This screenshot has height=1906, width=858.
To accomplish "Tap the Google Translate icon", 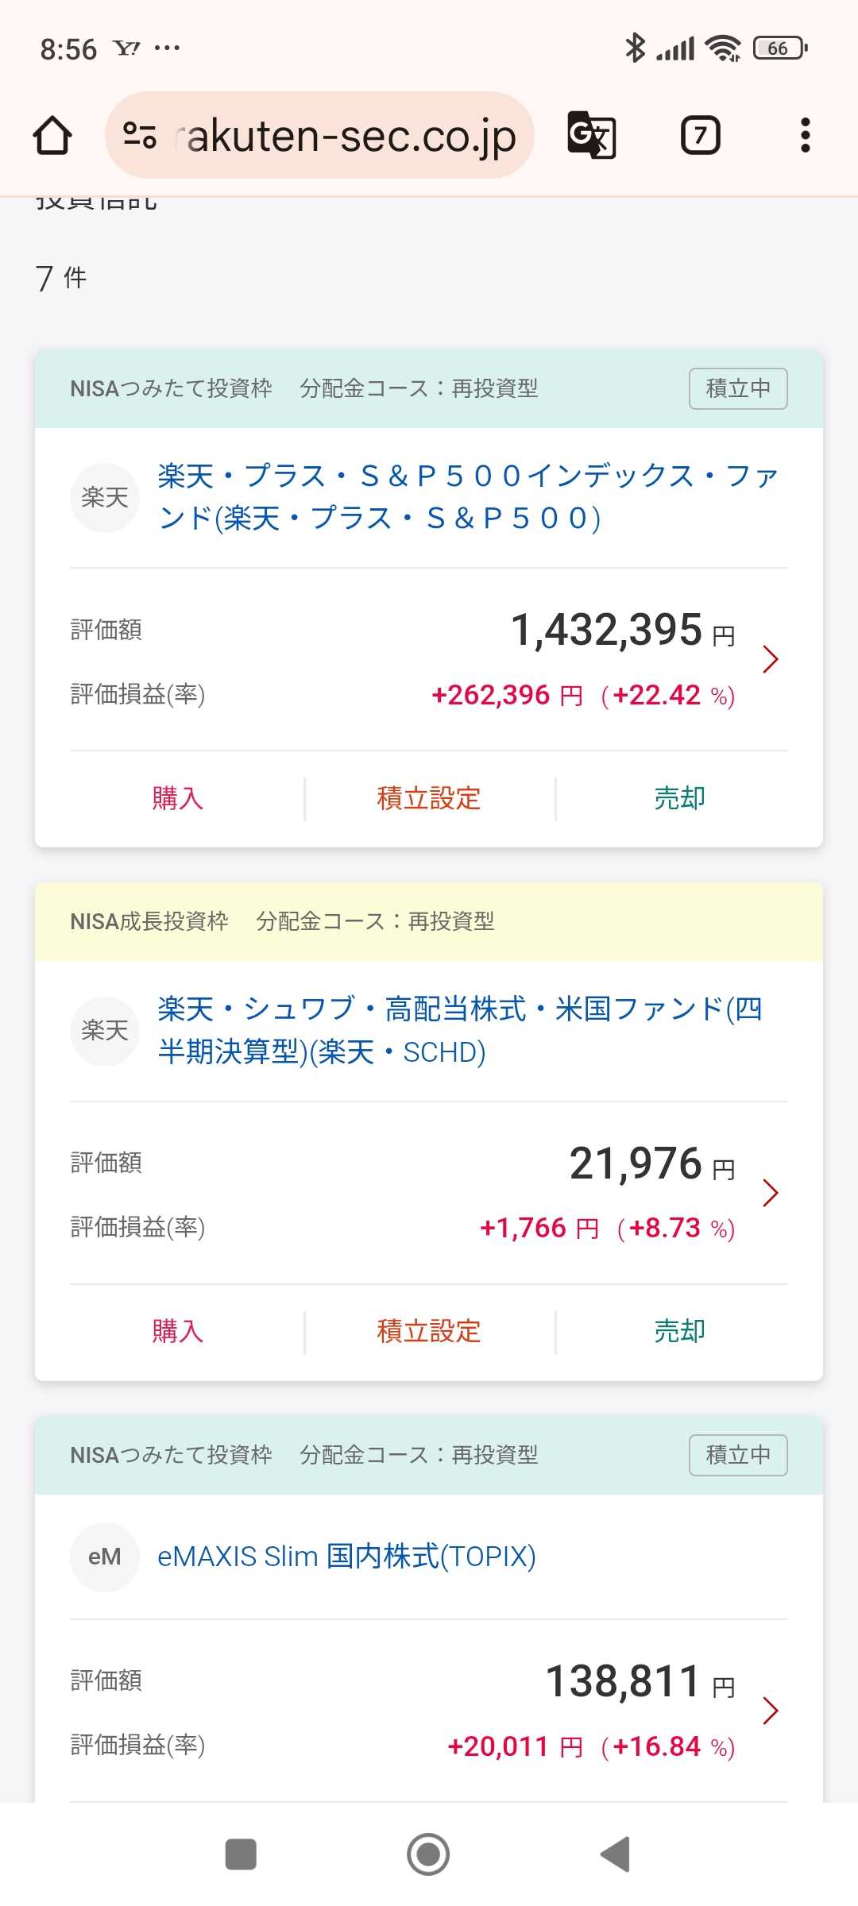I will click(x=591, y=135).
